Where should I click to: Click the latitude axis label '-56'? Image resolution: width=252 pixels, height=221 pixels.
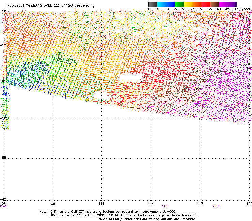3,118
